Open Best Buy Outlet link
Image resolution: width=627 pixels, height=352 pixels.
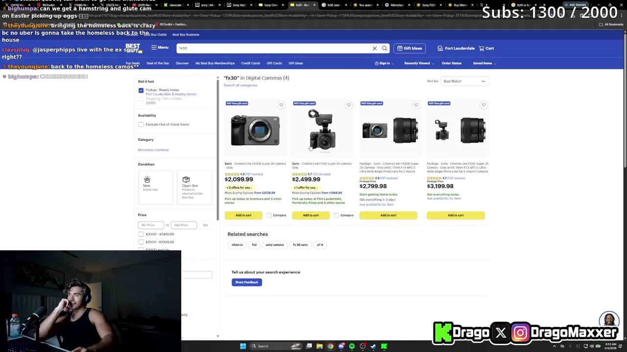tap(155, 35)
